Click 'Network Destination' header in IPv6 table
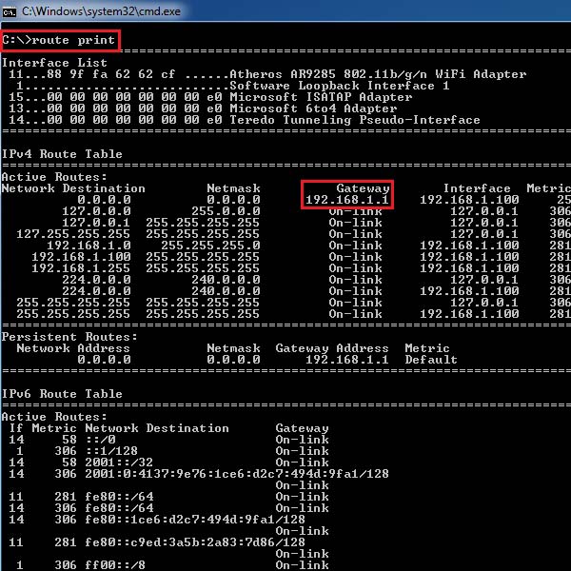Screen dimensions: 571x571 click(157, 428)
